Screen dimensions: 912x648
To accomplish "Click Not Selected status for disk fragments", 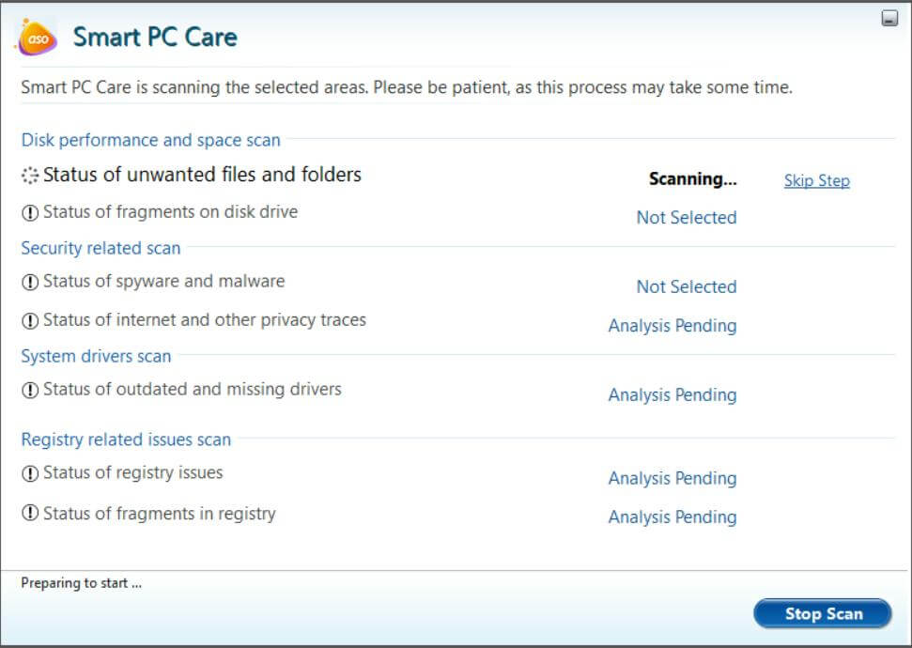I will (686, 217).
